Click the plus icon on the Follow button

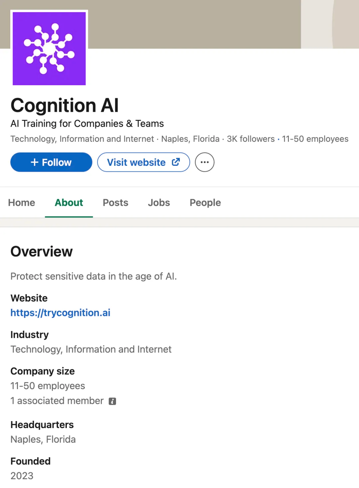[x=35, y=162]
